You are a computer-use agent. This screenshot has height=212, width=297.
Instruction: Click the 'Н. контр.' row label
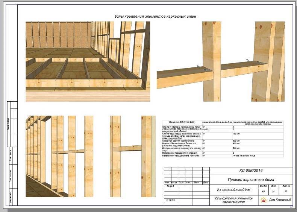171,200
